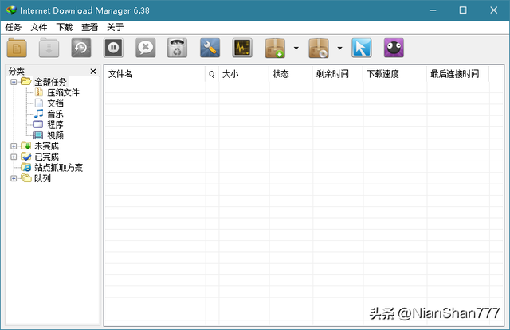
Task: Collapse the 全部任务 tree node
Action: (x=14, y=82)
